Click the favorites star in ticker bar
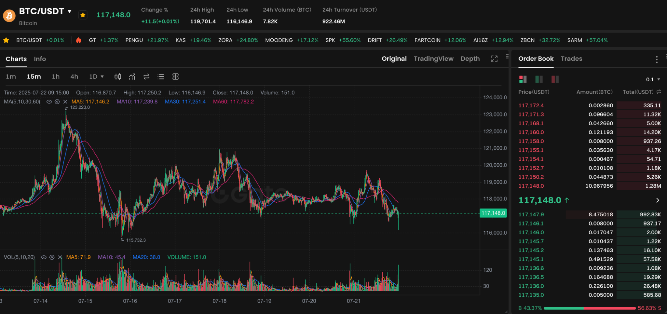This screenshot has height=314, width=667. (x=6, y=40)
